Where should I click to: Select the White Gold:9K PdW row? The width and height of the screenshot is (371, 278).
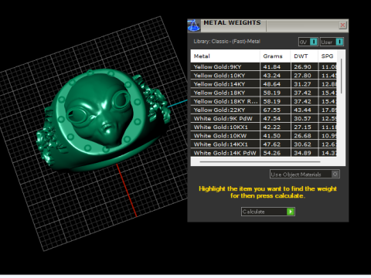coord(264,118)
